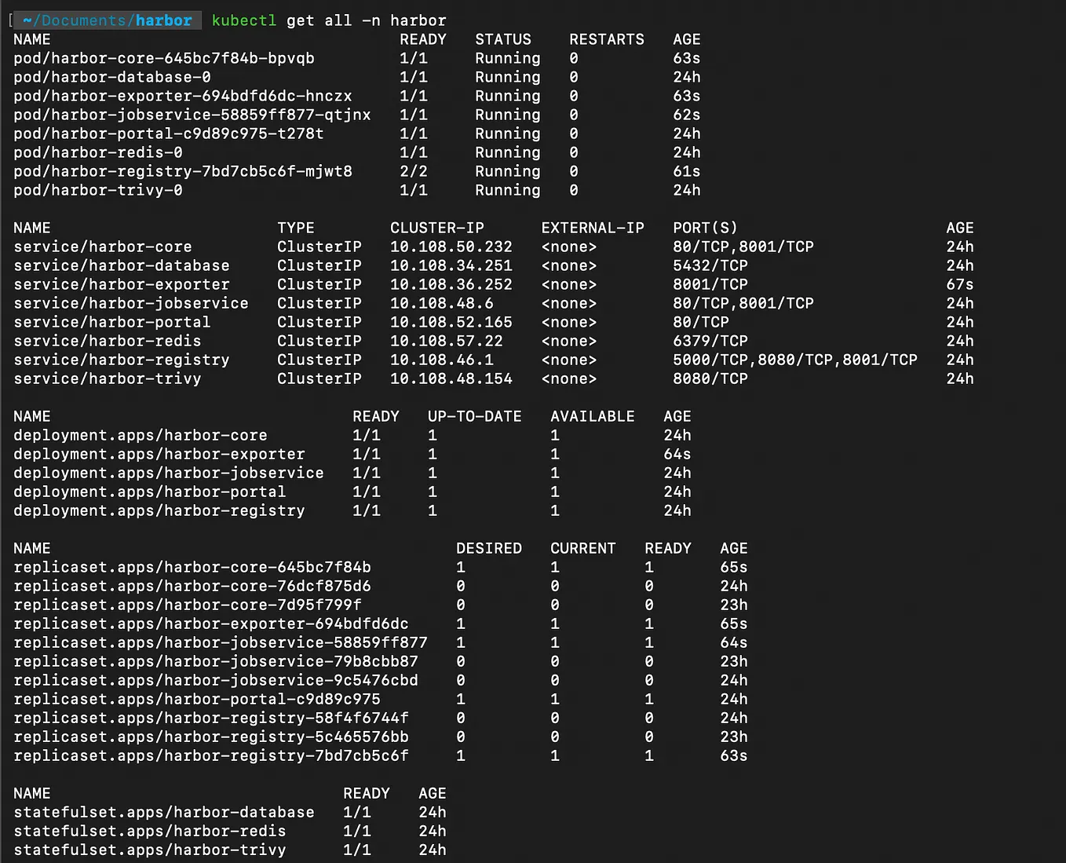1066x863 pixels.
Task: Select ports 5000/TCP,8080/TCP,8001/TCP
Action: [795, 360]
